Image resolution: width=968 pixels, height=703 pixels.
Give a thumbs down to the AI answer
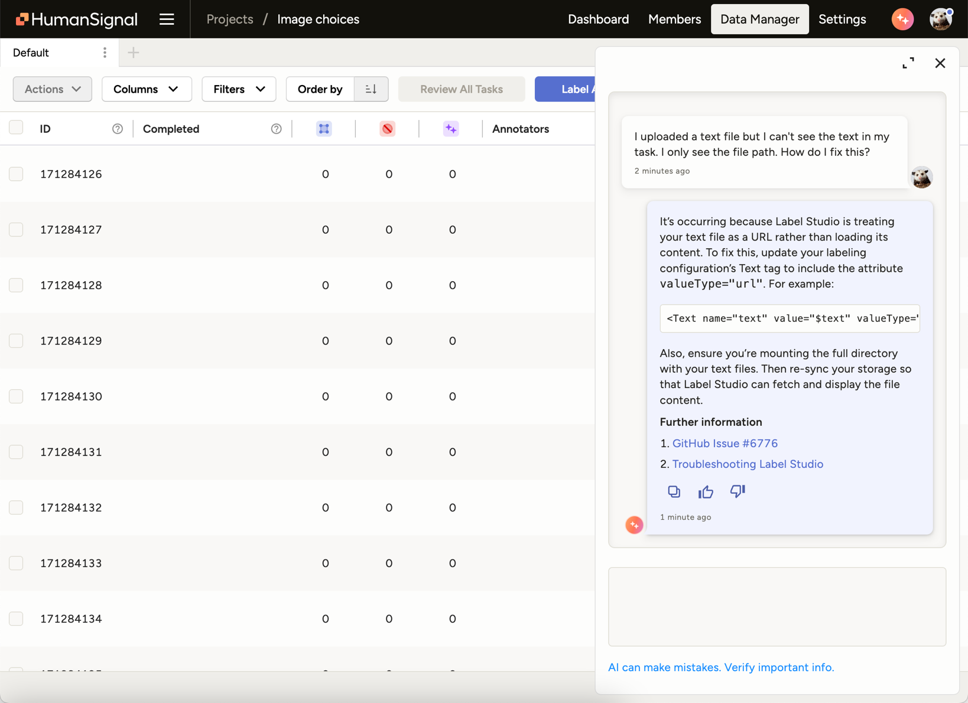coord(738,492)
